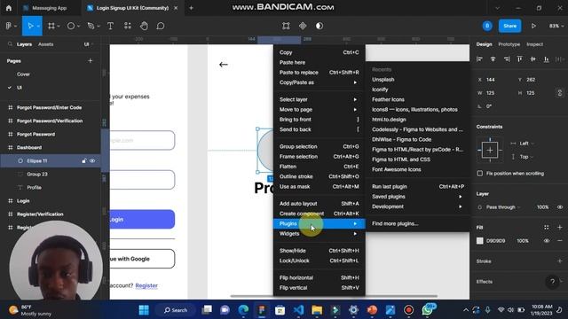Click the Windows Start button

tap(144, 310)
